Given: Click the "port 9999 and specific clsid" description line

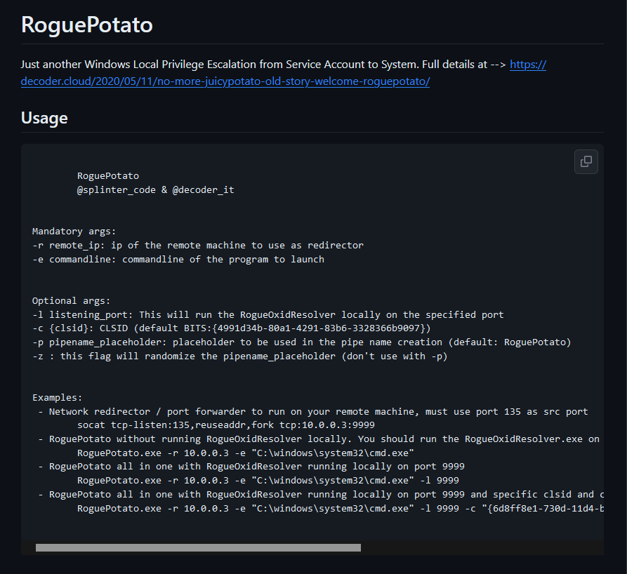Looking at the screenshot, I should point(321,495).
